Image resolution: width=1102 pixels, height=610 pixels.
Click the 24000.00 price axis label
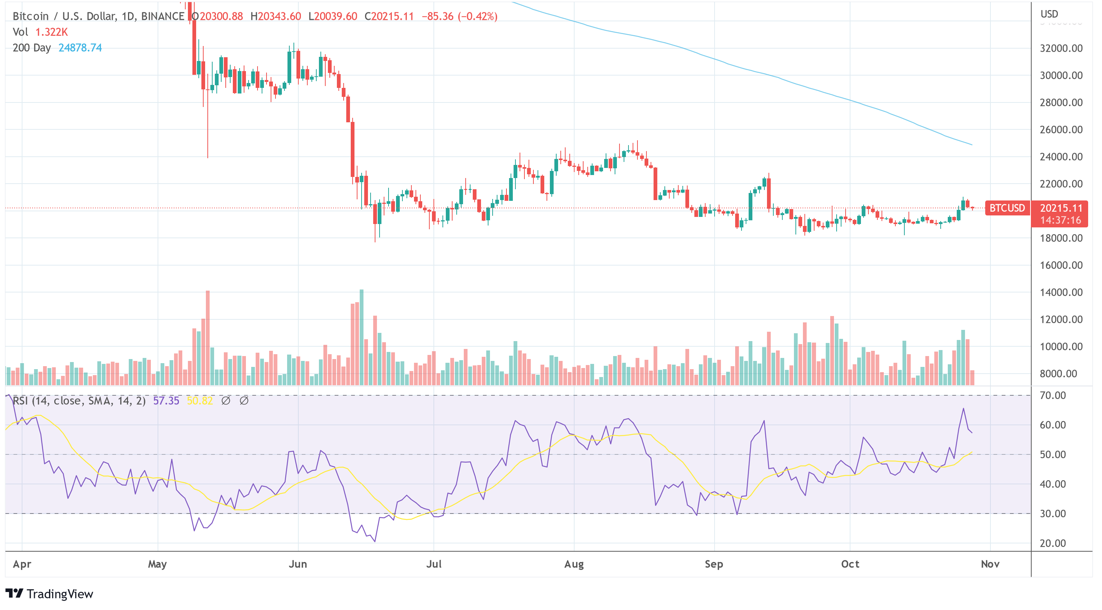click(x=1061, y=157)
